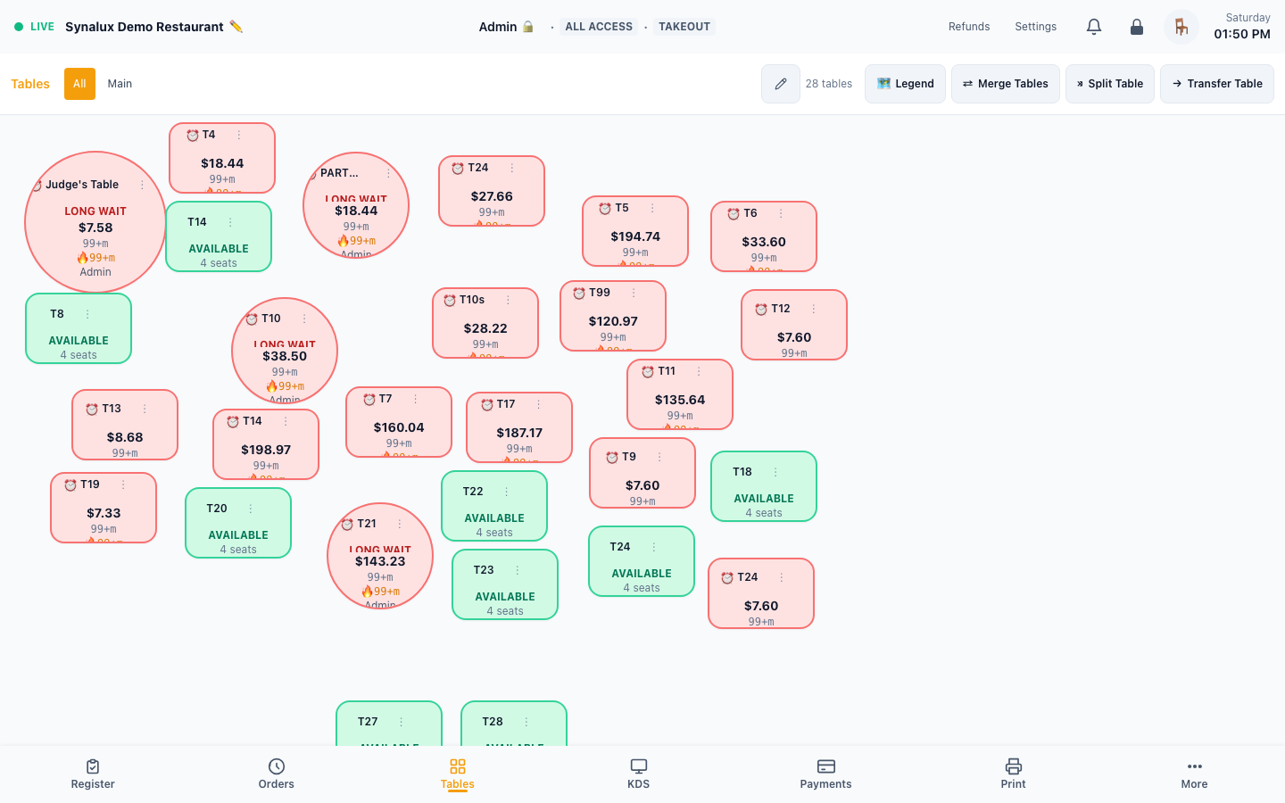The image size is (1285, 803).
Task: Open the kebab menu on Judge's Table
Action: [142, 185]
